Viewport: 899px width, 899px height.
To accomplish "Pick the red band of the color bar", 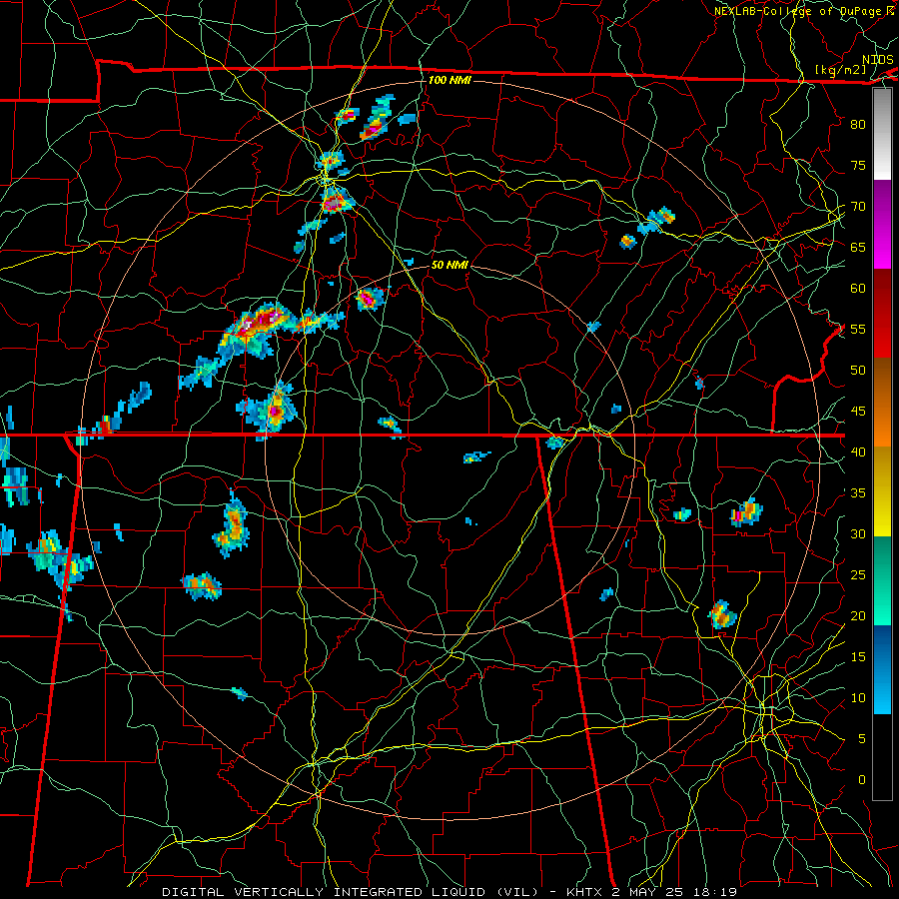I will tap(882, 314).
